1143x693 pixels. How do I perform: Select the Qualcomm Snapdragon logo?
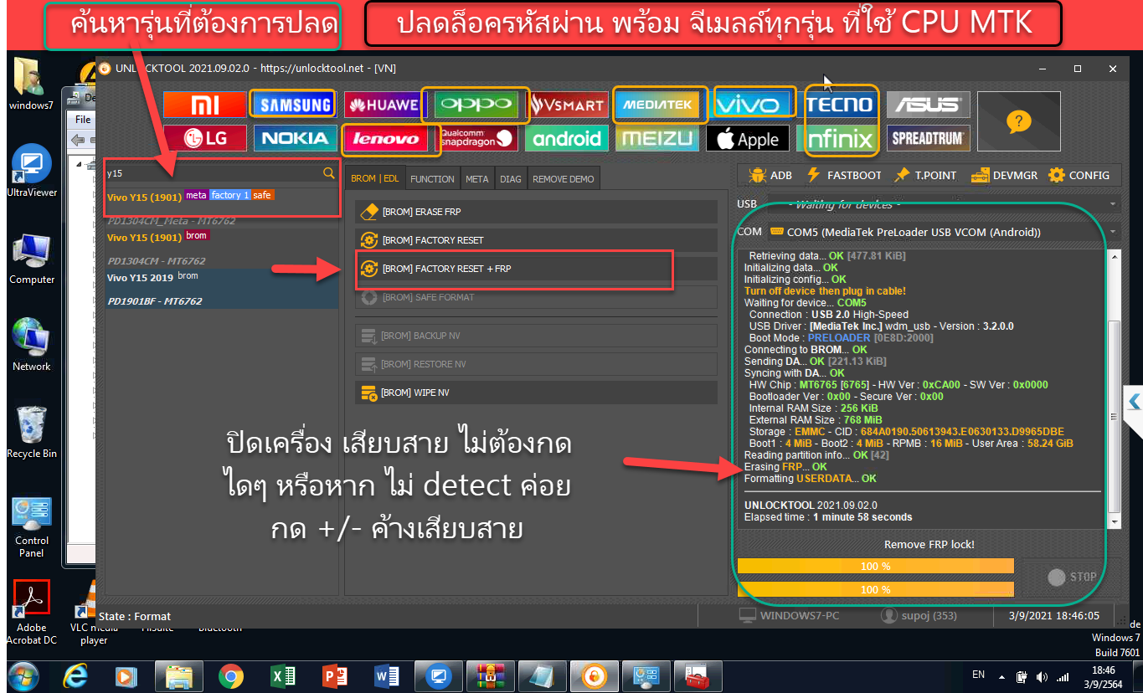pyautogui.click(x=476, y=138)
